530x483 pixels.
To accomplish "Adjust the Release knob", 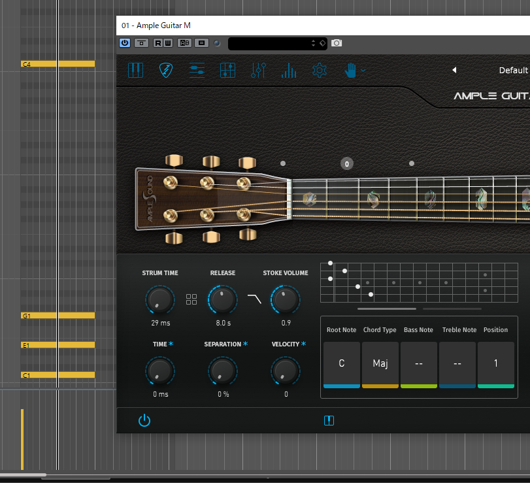I will [222, 300].
